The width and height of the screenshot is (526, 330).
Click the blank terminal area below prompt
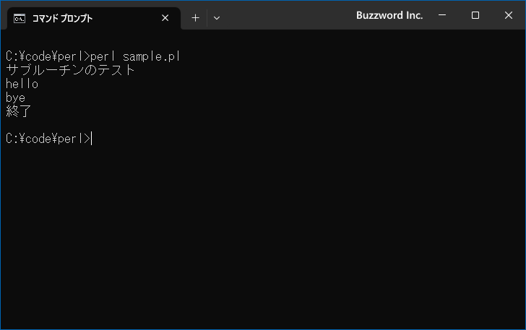pos(263,235)
